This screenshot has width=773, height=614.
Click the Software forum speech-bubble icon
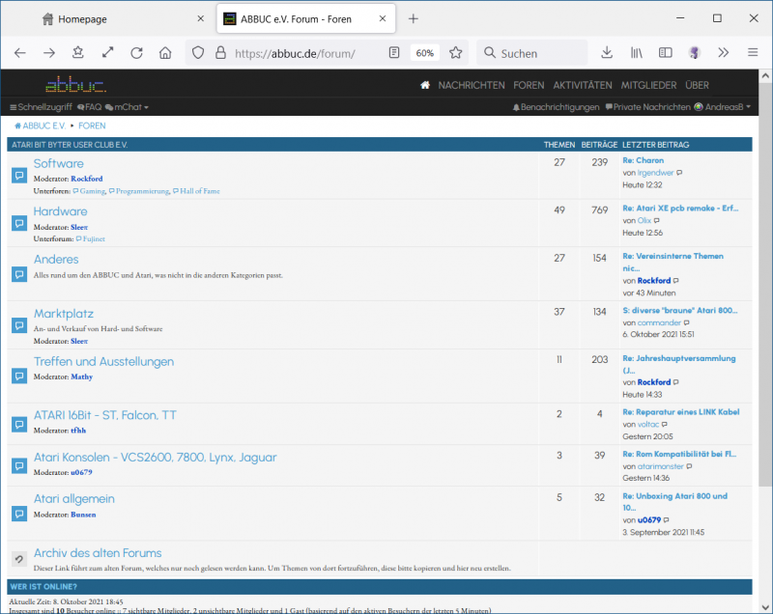(x=19, y=176)
